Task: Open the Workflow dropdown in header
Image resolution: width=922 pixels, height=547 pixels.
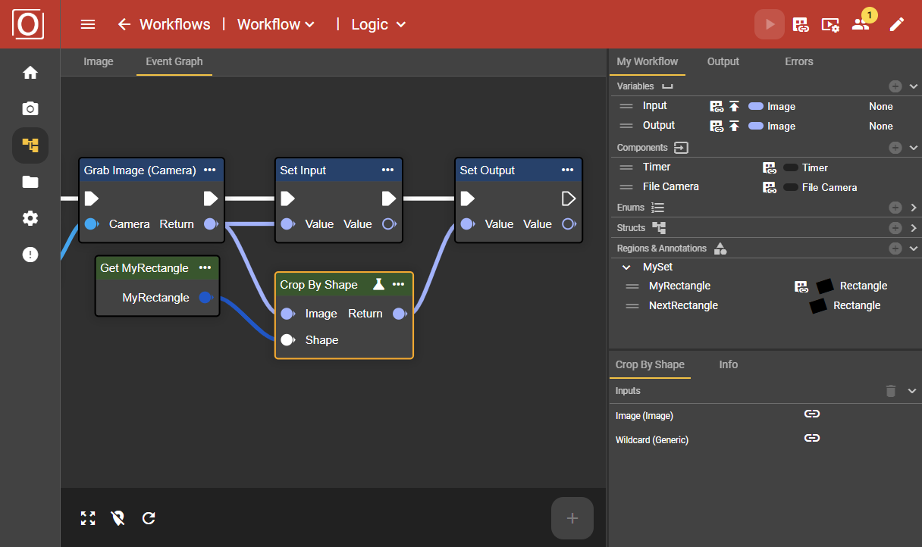Action: pyautogui.click(x=276, y=24)
